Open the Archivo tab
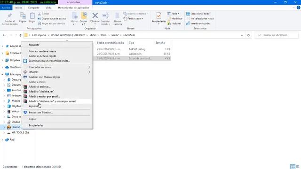This screenshot has height=169, width=301. point(6,8)
